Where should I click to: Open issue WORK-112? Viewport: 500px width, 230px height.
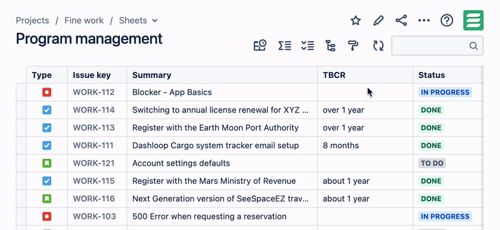pos(94,92)
